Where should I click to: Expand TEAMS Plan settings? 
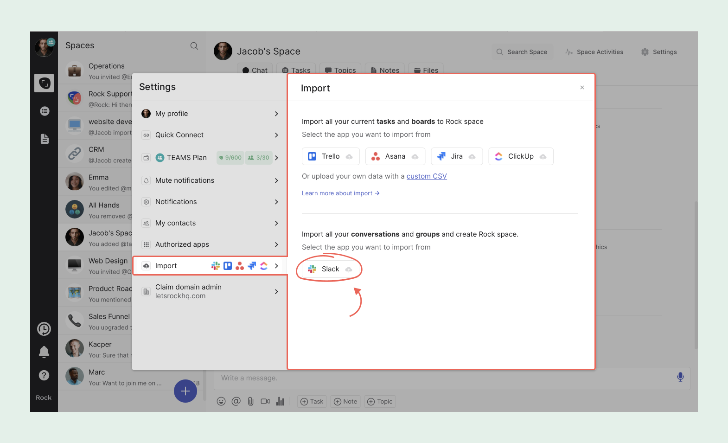(210, 158)
